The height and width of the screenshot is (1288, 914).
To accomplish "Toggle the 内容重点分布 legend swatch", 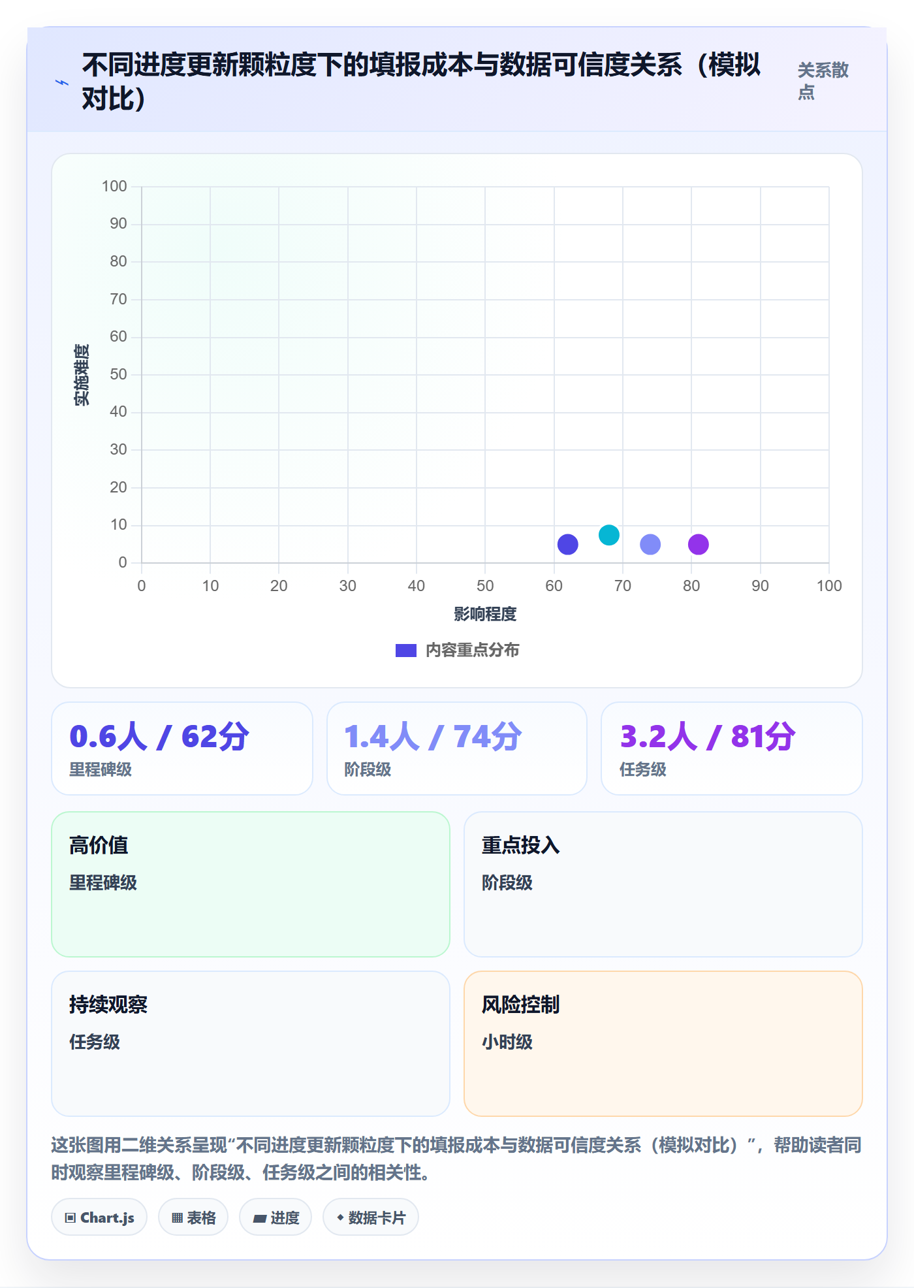I will coord(406,651).
